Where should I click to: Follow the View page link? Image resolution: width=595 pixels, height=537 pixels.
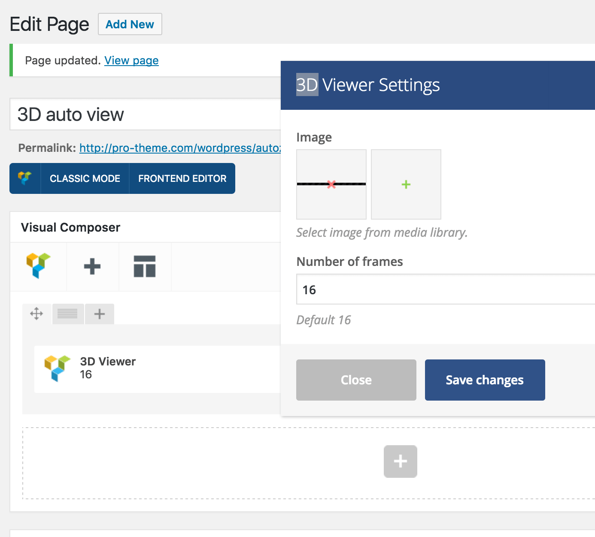(x=131, y=60)
